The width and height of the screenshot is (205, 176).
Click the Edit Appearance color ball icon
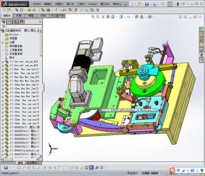[137, 17]
